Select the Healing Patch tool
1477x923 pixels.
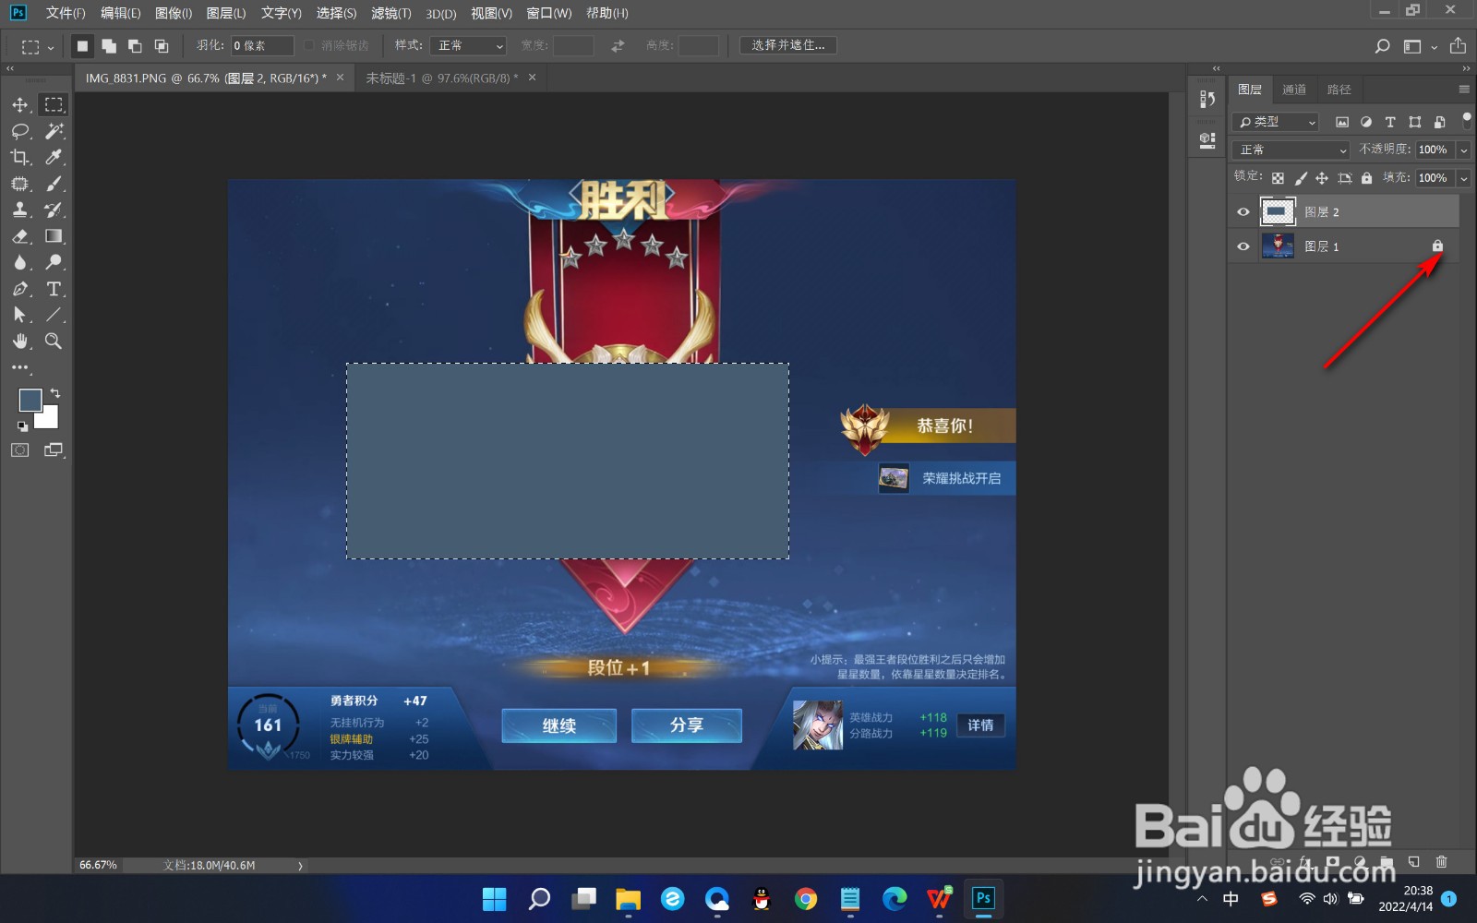(x=20, y=184)
